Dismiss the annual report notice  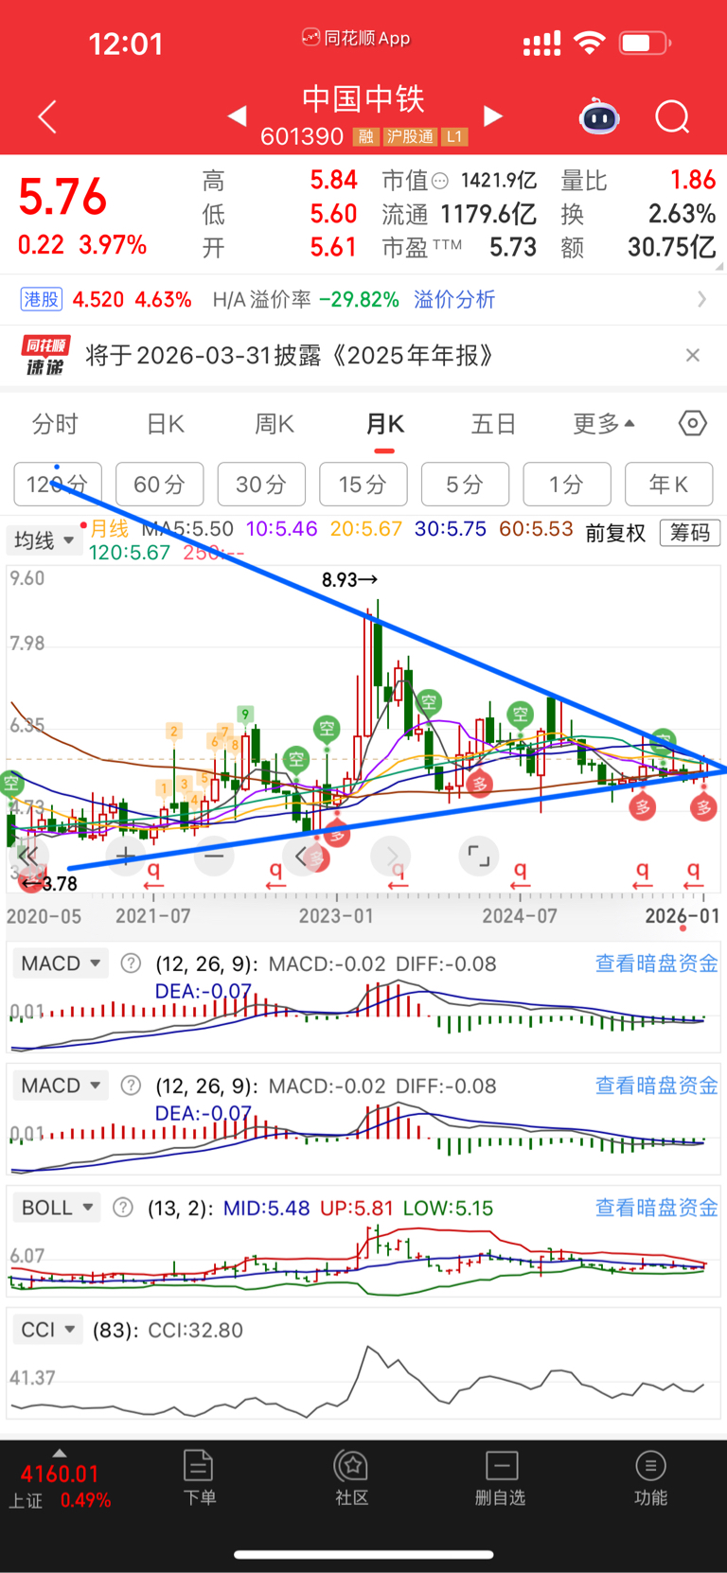click(693, 355)
